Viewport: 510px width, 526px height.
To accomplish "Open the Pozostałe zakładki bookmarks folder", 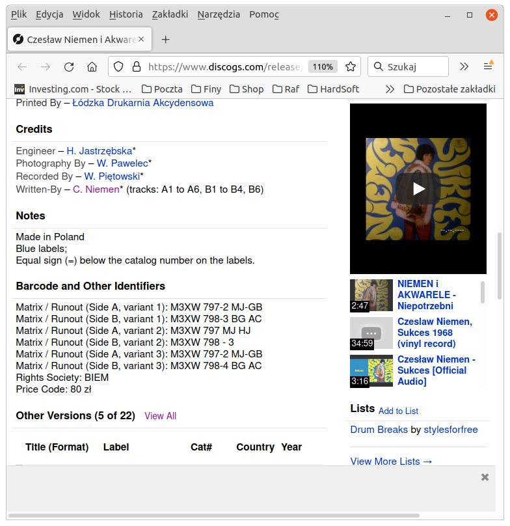I will [x=450, y=89].
